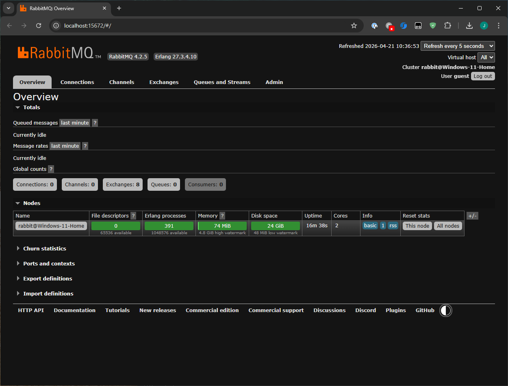The width and height of the screenshot is (508, 386).
Task: Reset stats for All nodes
Action: tap(448, 226)
